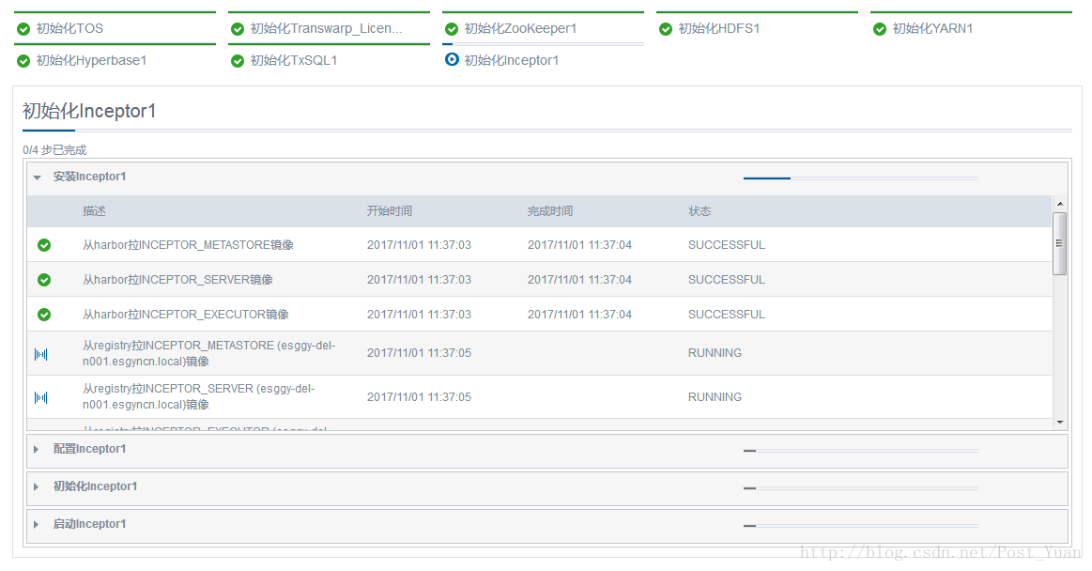
Task: Click the 从registry拉INCEPTOR_SERVER description text
Action: pyautogui.click(x=198, y=397)
